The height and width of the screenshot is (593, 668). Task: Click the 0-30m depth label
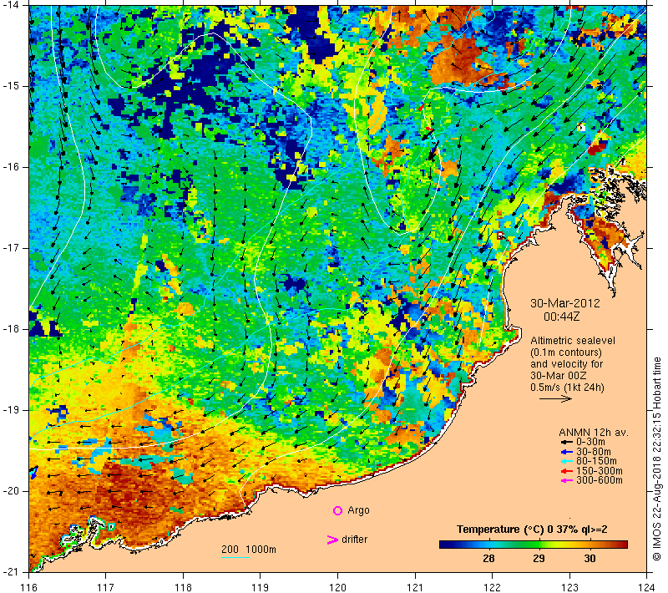click(x=590, y=442)
